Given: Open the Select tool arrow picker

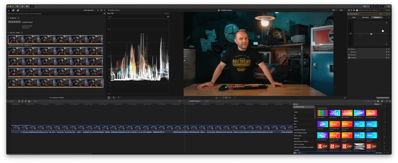Looking at the screenshot, I should click(36, 101).
